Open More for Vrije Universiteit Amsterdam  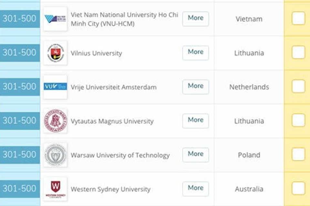[x=196, y=87]
